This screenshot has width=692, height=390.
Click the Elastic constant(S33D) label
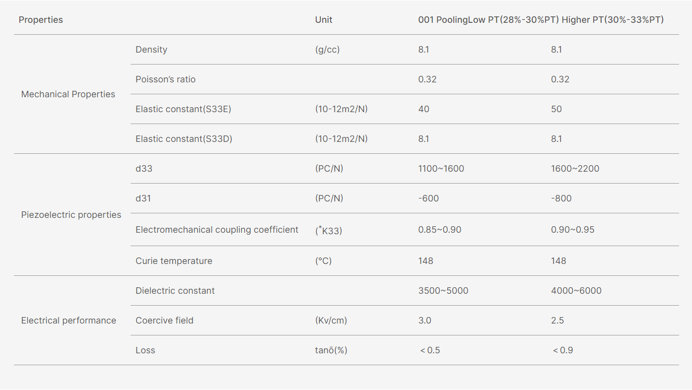(184, 139)
